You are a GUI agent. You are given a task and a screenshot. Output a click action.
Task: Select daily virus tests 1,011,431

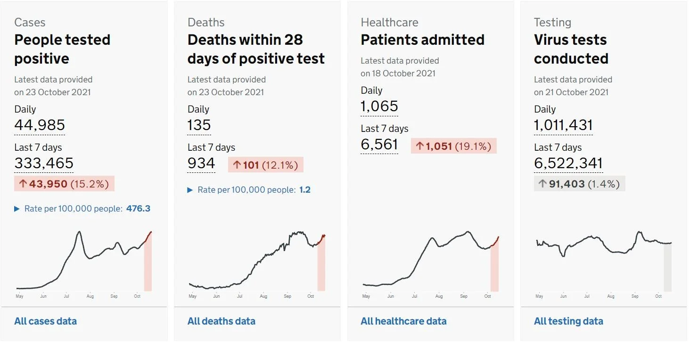coord(563,125)
